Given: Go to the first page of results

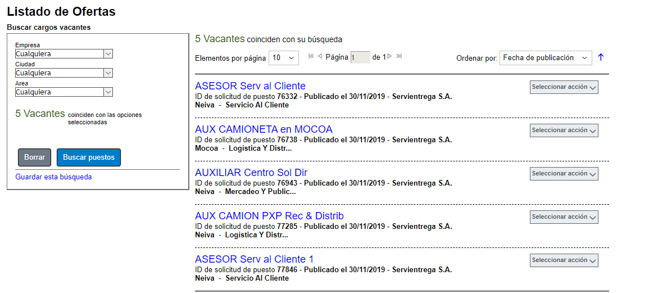Looking at the screenshot, I should tap(311, 56).
